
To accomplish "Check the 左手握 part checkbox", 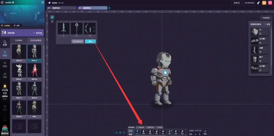I will point(260,70).
